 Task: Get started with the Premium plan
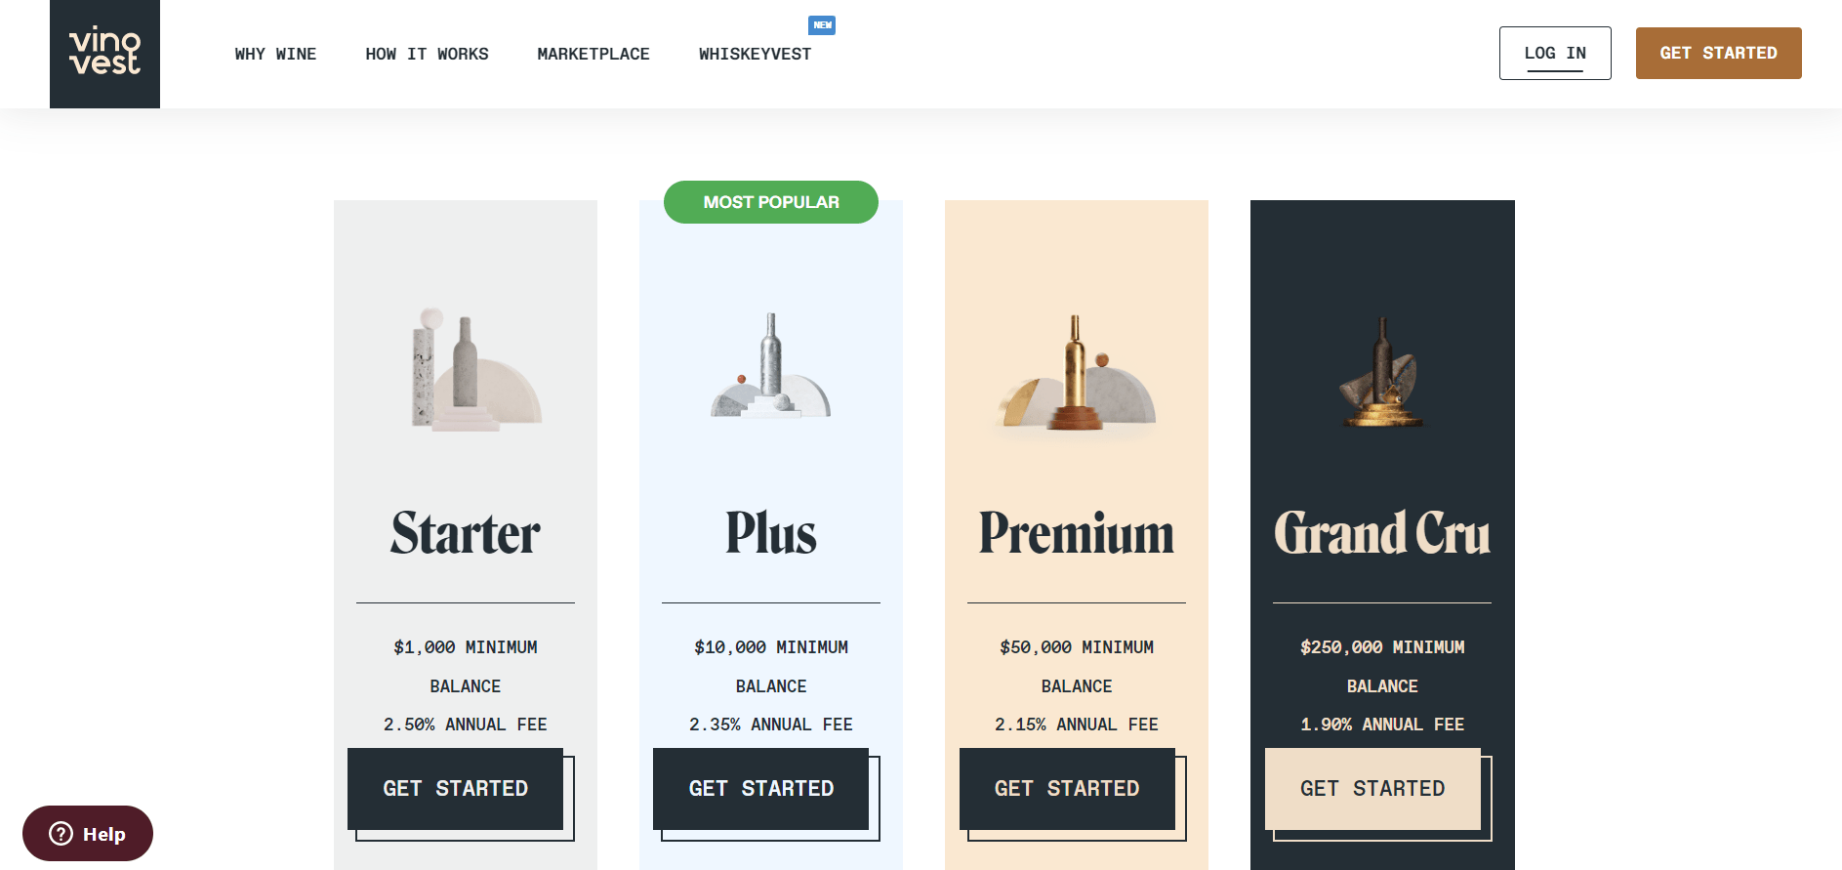pyautogui.click(x=1067, y=789)
